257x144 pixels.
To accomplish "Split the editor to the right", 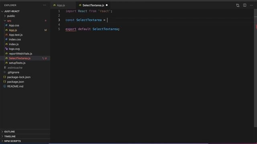I will coord(245,5).
